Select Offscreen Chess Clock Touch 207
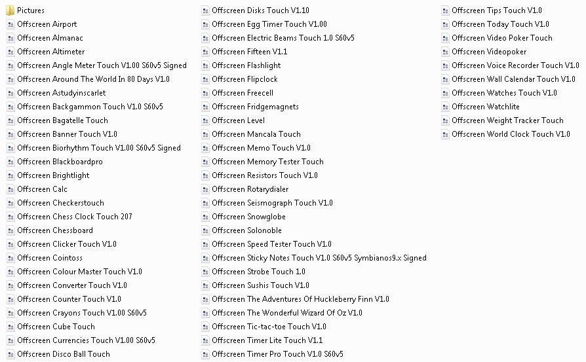This screenshot has width=586, height=362. click(75, 217)
